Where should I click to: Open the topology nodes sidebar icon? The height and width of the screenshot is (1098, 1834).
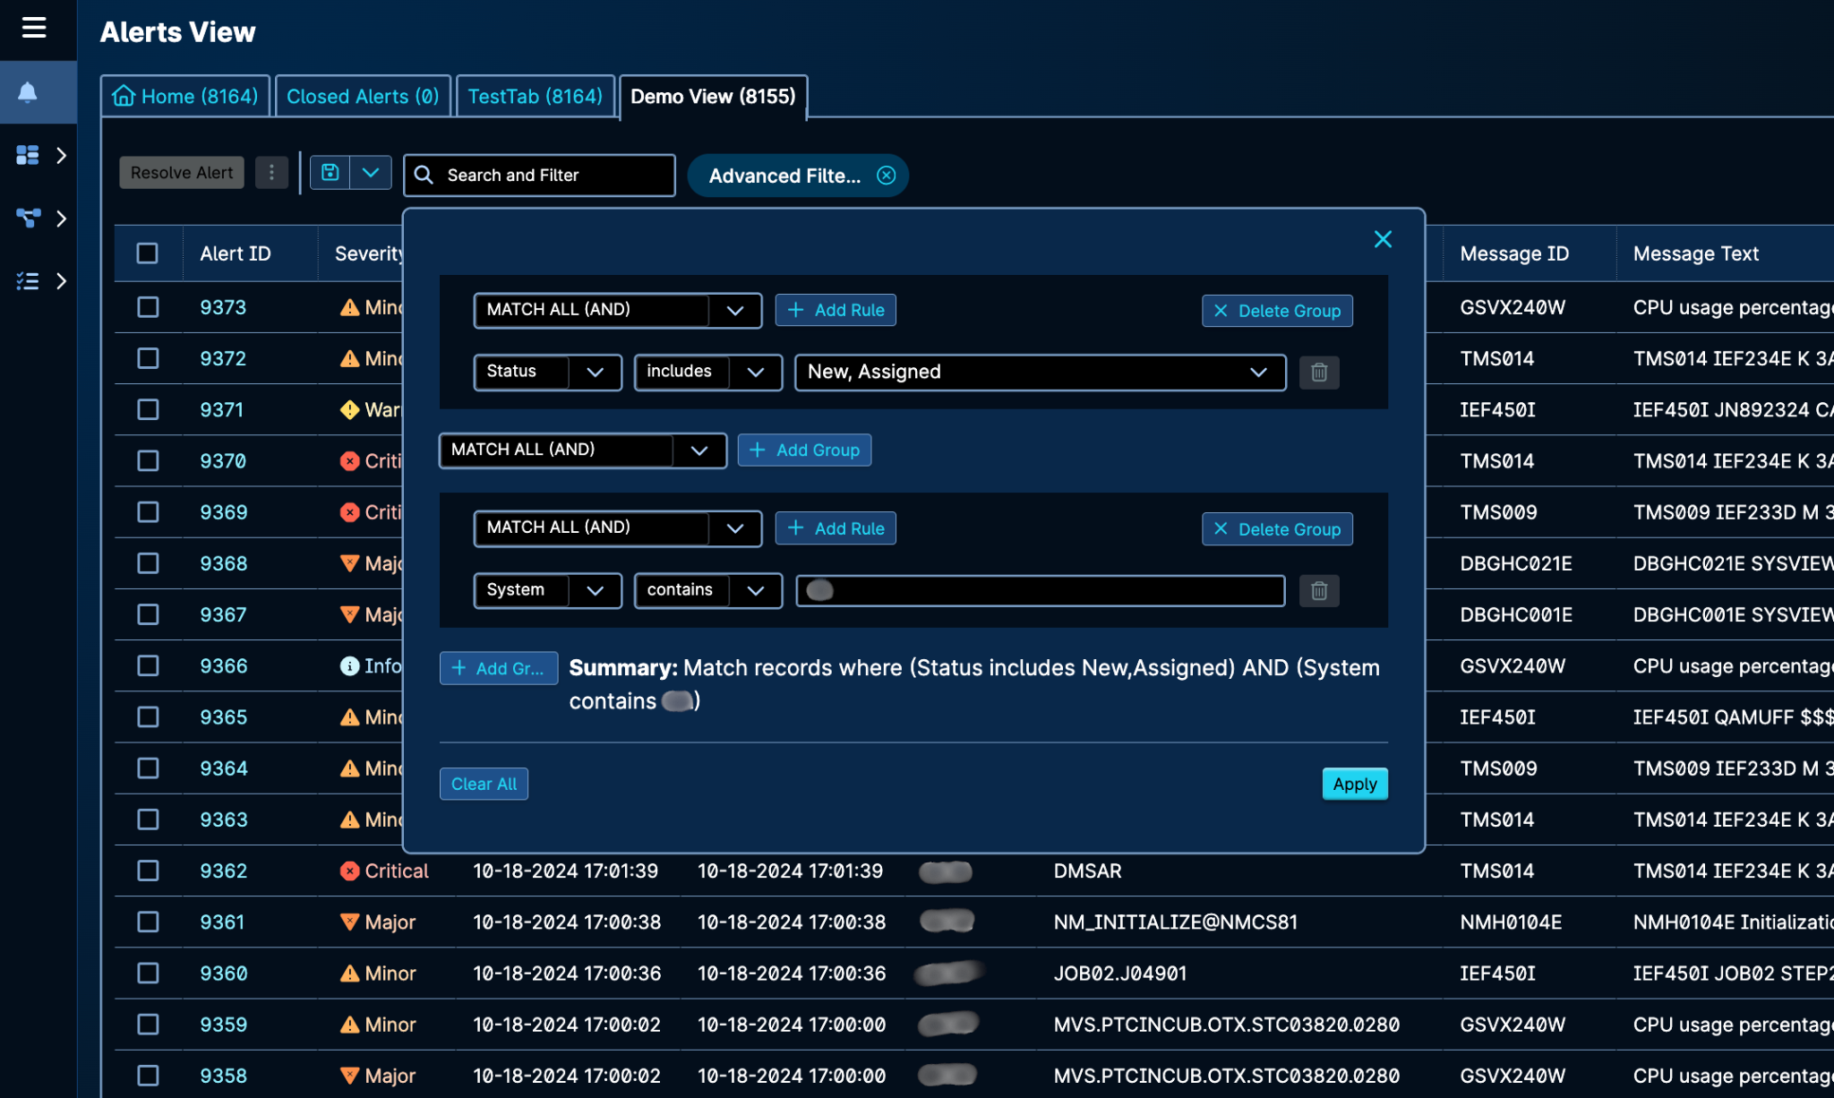tap(28, 218)
